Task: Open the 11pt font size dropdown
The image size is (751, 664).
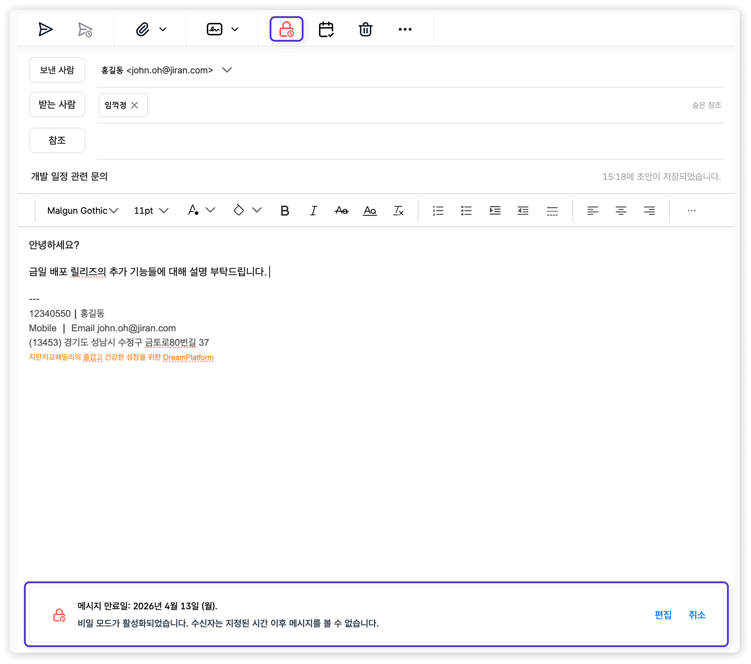Action: (x=150, y=210)
